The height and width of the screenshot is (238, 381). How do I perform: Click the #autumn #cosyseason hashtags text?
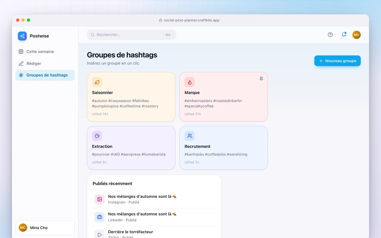click(125, 104)
